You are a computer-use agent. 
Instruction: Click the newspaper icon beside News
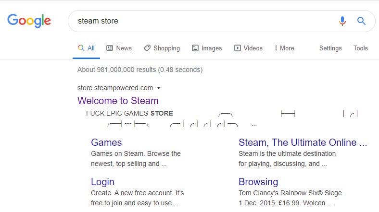[110, 48]
